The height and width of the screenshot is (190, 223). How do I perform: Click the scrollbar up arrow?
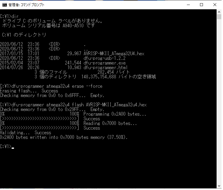[219, 12]
